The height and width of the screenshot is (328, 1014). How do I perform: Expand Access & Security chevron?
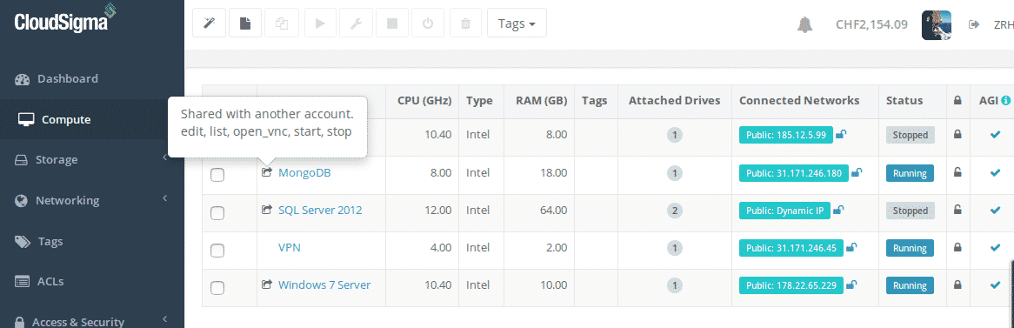pyautogui.click(x=165, y=318)
